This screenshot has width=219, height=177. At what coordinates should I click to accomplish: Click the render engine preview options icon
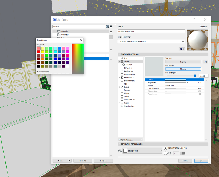coord(182,49)
